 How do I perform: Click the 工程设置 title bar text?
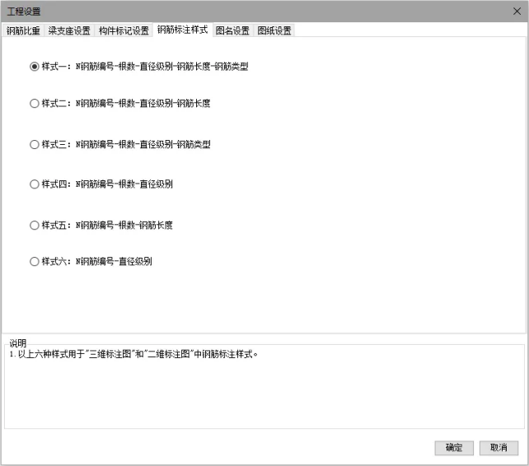coord(24,11)
